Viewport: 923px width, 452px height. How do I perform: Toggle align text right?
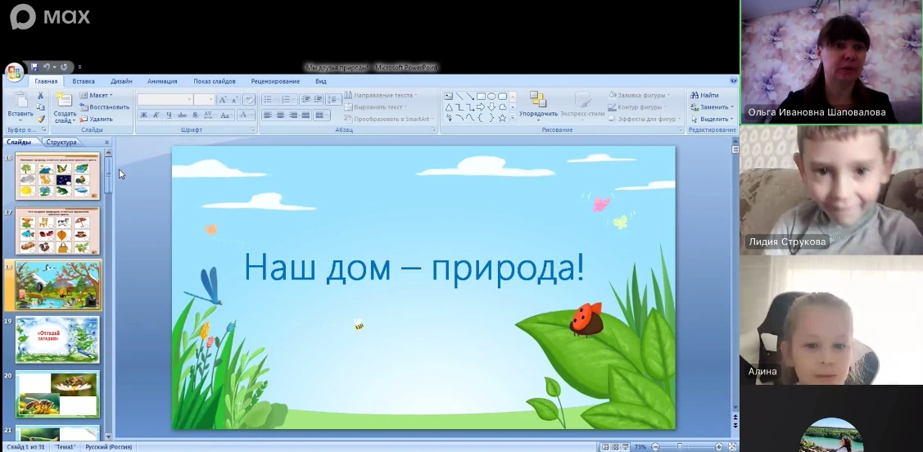(292, 115)
